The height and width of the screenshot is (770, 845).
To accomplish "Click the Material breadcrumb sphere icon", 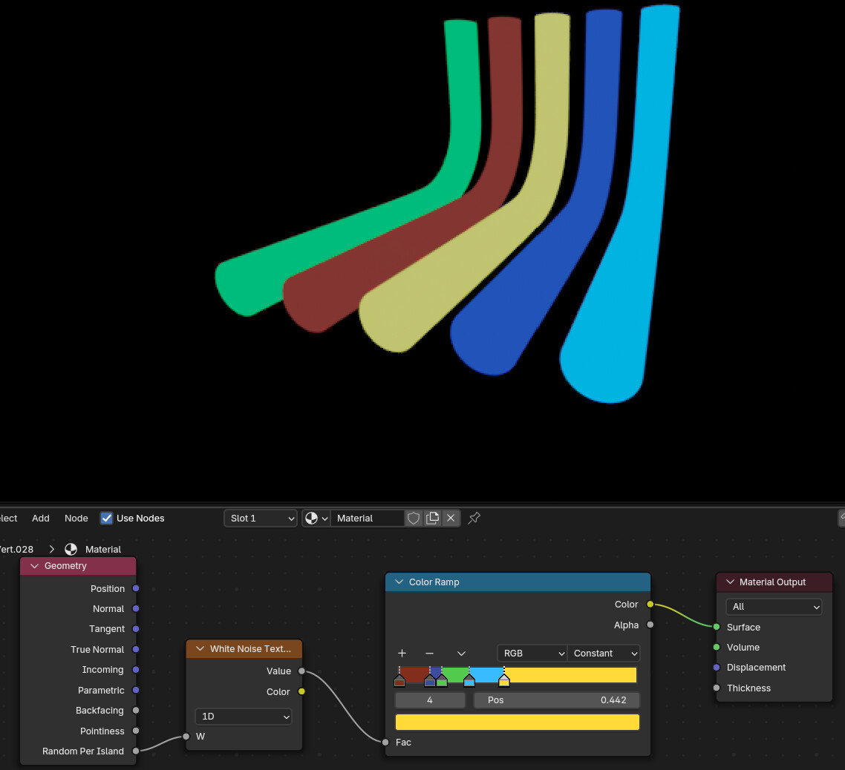I will point(71,549).
